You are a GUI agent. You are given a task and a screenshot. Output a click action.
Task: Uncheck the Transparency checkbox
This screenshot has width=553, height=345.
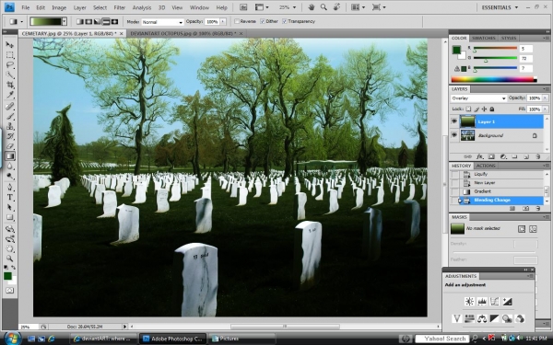284,21
